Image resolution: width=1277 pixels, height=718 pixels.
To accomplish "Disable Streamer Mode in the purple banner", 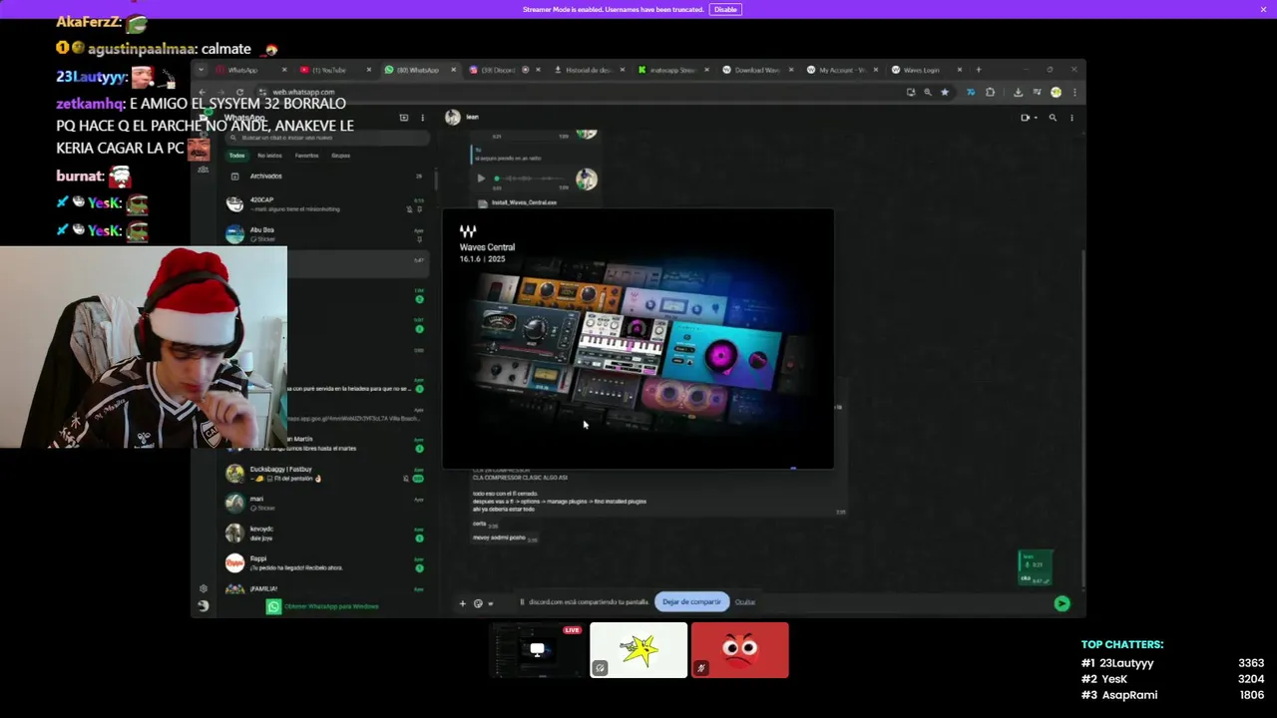I will tap(725, 9).
